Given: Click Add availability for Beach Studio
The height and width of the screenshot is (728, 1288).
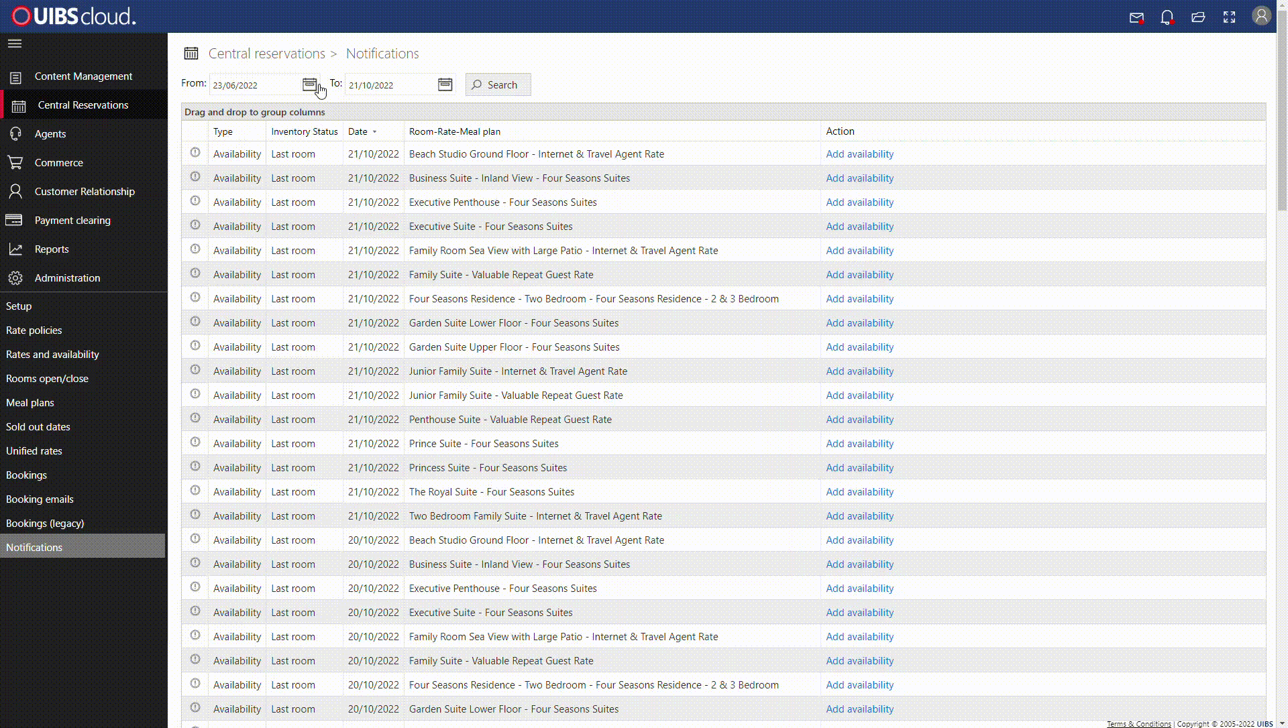Looking at the screenshot, I should pos(860,154).
